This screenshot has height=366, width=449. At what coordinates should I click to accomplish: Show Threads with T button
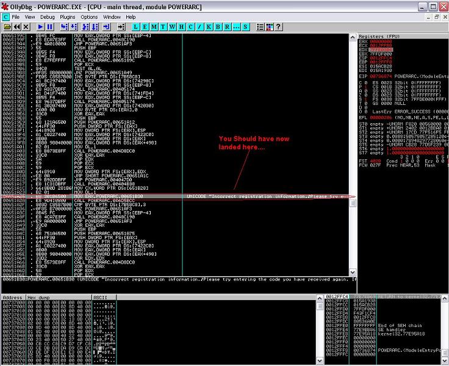pos(163,27)
